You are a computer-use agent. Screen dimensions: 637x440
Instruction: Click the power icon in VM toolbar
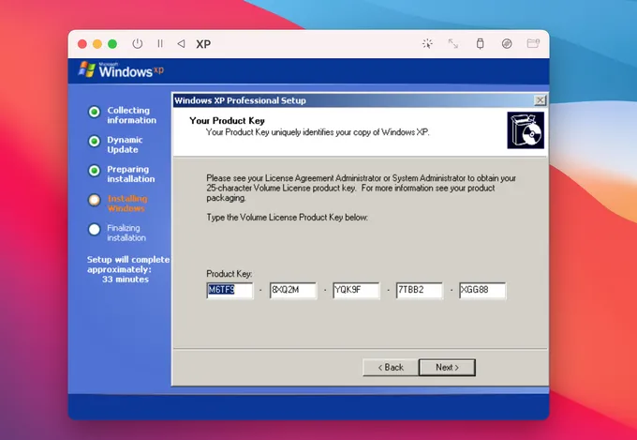pos(138,43)
